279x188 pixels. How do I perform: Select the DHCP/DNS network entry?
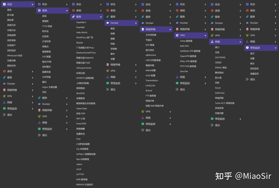point(220,57)
